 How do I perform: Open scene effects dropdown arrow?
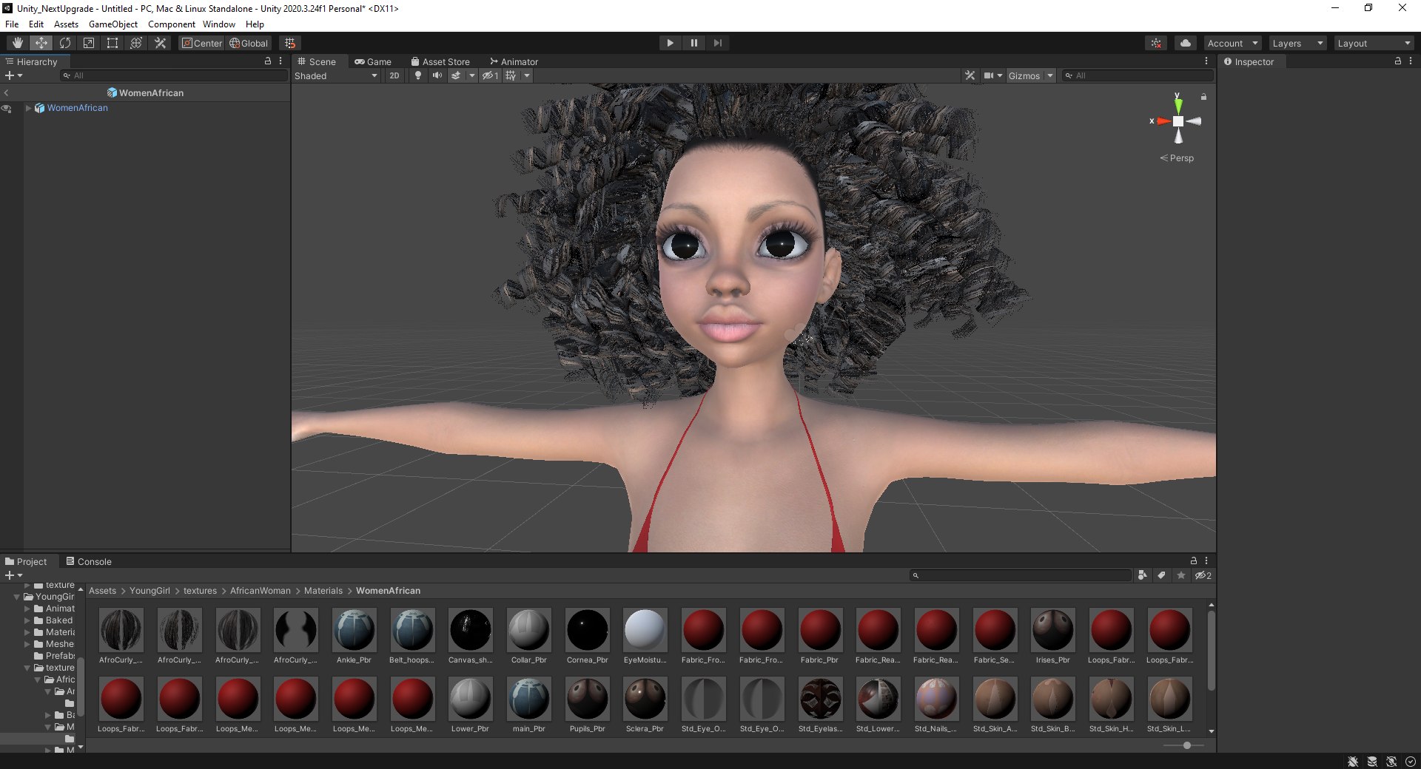(x=471, y=75)
